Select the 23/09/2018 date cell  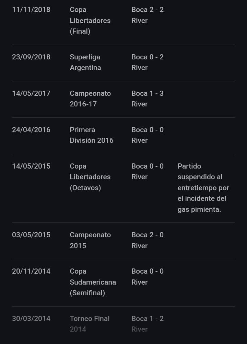(31, 57)
